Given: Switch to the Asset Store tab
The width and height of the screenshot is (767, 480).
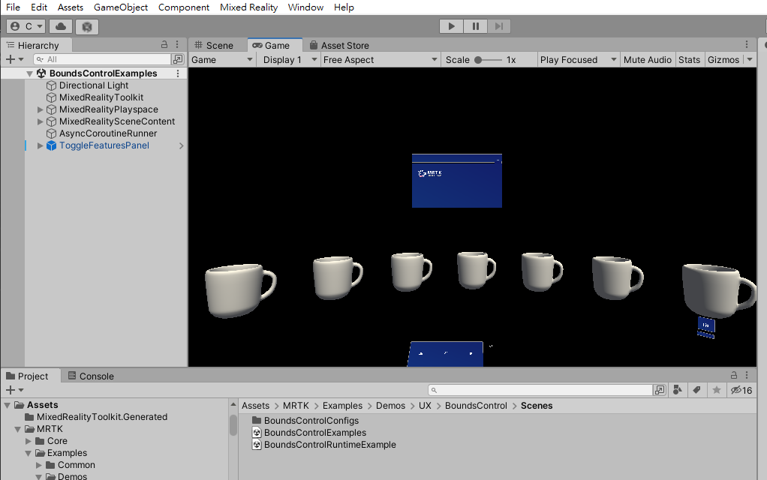Looking at the screenshot, I should point(339,46).
